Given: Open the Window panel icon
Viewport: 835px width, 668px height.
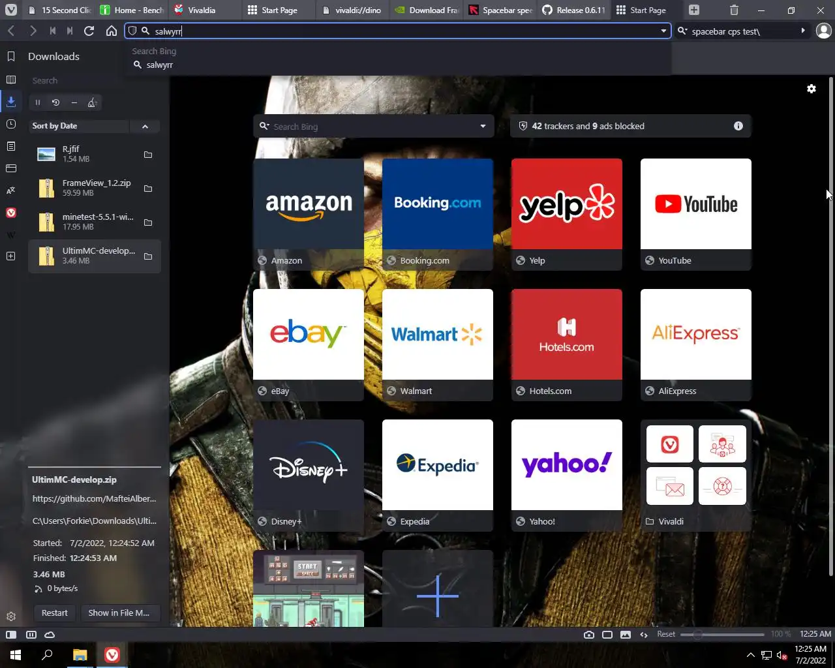Looking at the screenshot, I should click(x=11, y=168).
